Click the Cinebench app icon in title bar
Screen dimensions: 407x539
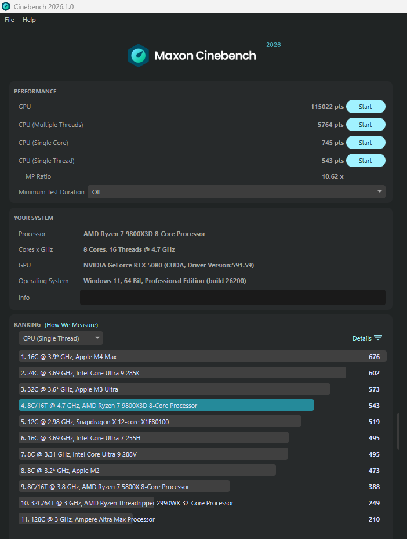point(6,6)
